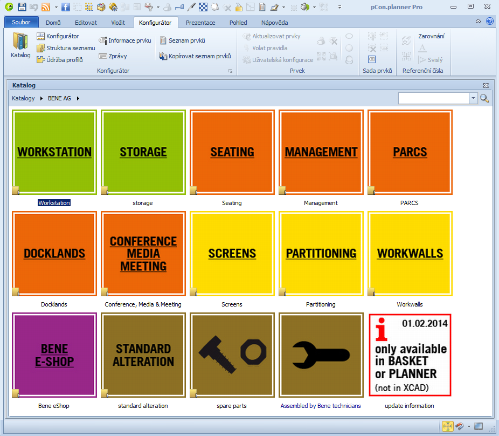Open the green WORKSTATION catalog tile
Image resolution: width=499 pixels, height=436 pixels.
(x=54, y=152)
